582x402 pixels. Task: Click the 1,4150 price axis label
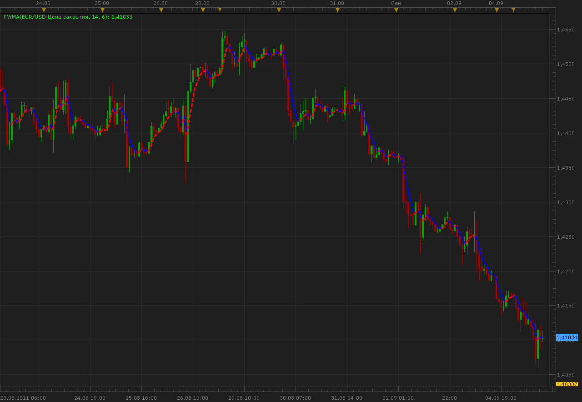(x=566, y=306)
